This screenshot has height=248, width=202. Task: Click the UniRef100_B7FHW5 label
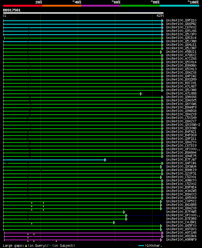181,212
